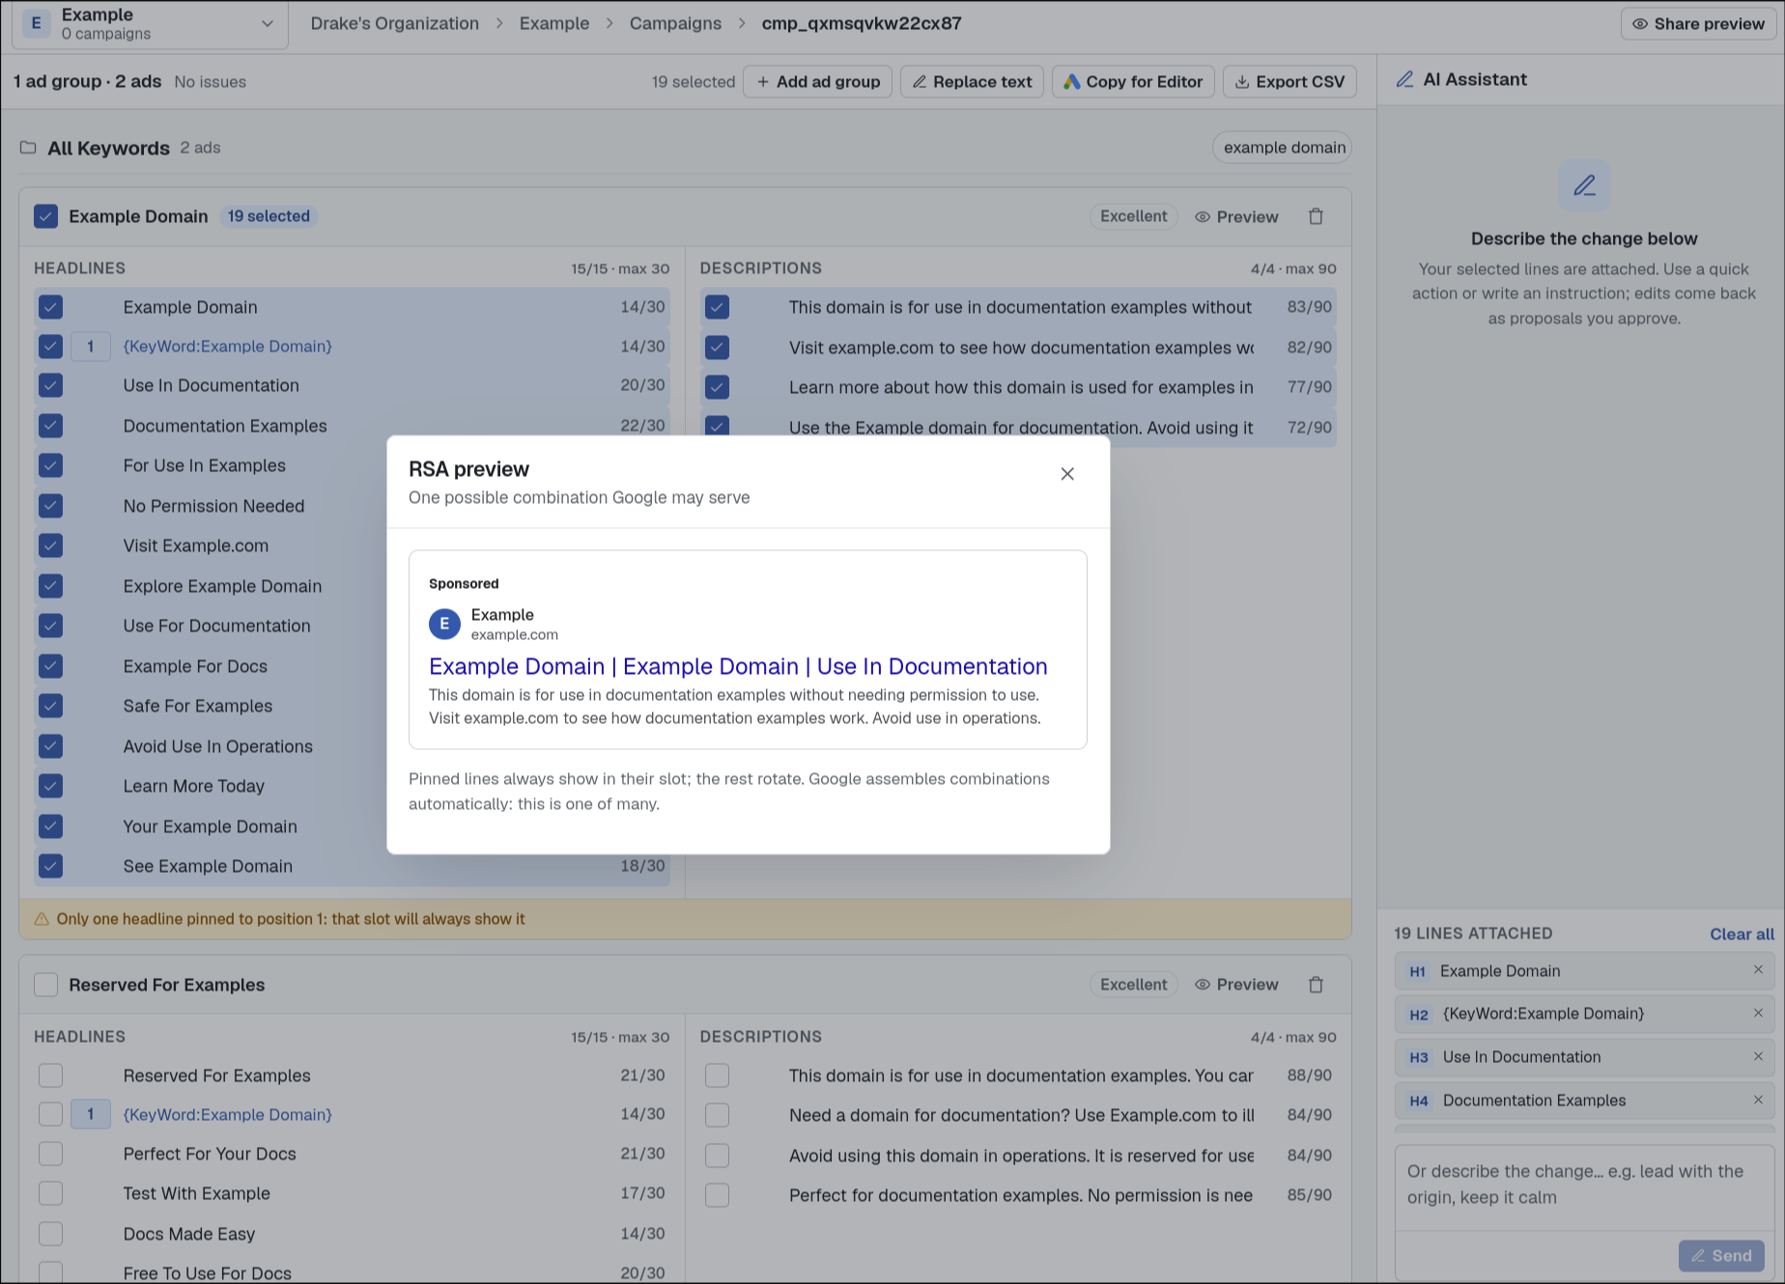The height and width of the screenshot is (1284, 1785).
Task: Click 'Use the Example domain for documentation' description
Action: coord(1021,428)
